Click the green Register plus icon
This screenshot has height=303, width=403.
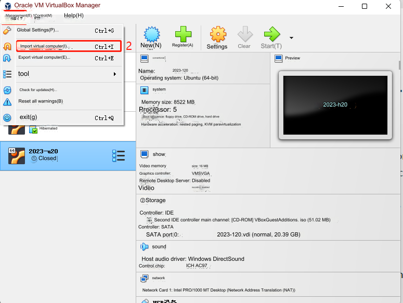[183, 34]
